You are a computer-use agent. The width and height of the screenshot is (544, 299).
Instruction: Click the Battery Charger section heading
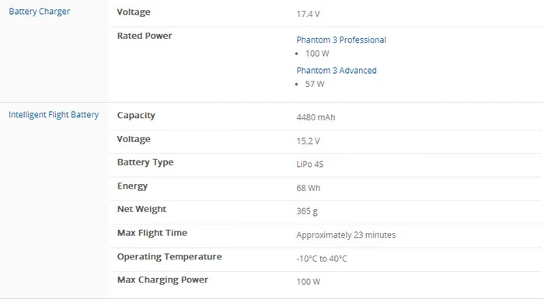(x=39, y=12)
